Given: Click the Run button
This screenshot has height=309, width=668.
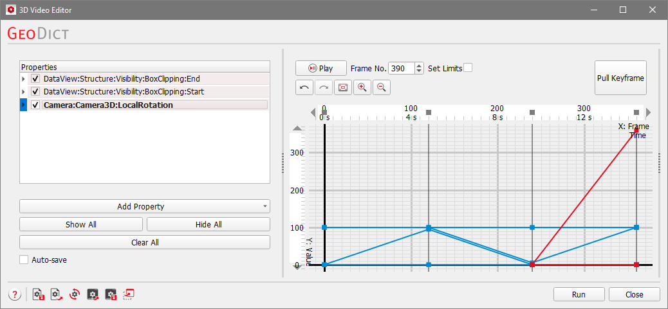Looking at the screenshot, I should pos(579,294).
